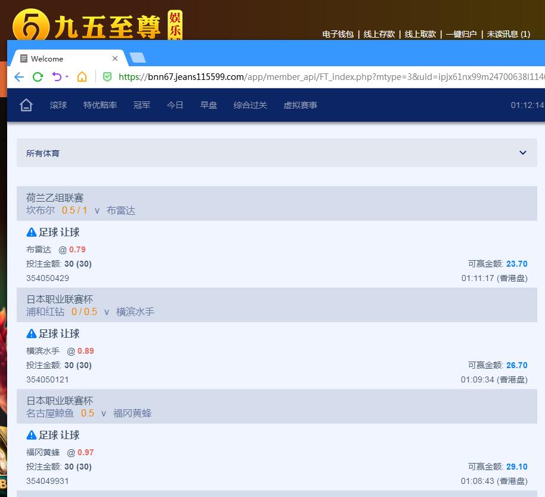Image resolution: width=545 pixels, height=497 pixels.
Task: Expand the 所有体育 dropdown
Action: pos(522,153)
